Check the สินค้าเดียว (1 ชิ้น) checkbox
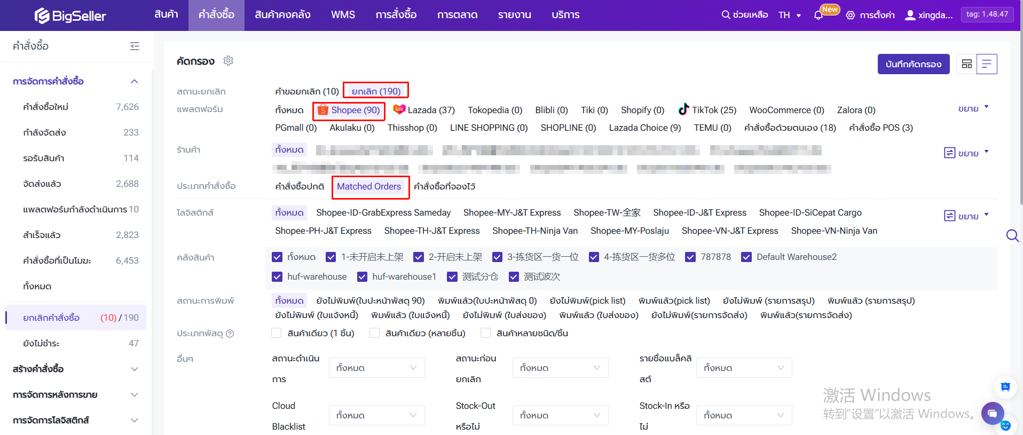The height and width of the screenshot is (435, 1023). tap(277, 333)
